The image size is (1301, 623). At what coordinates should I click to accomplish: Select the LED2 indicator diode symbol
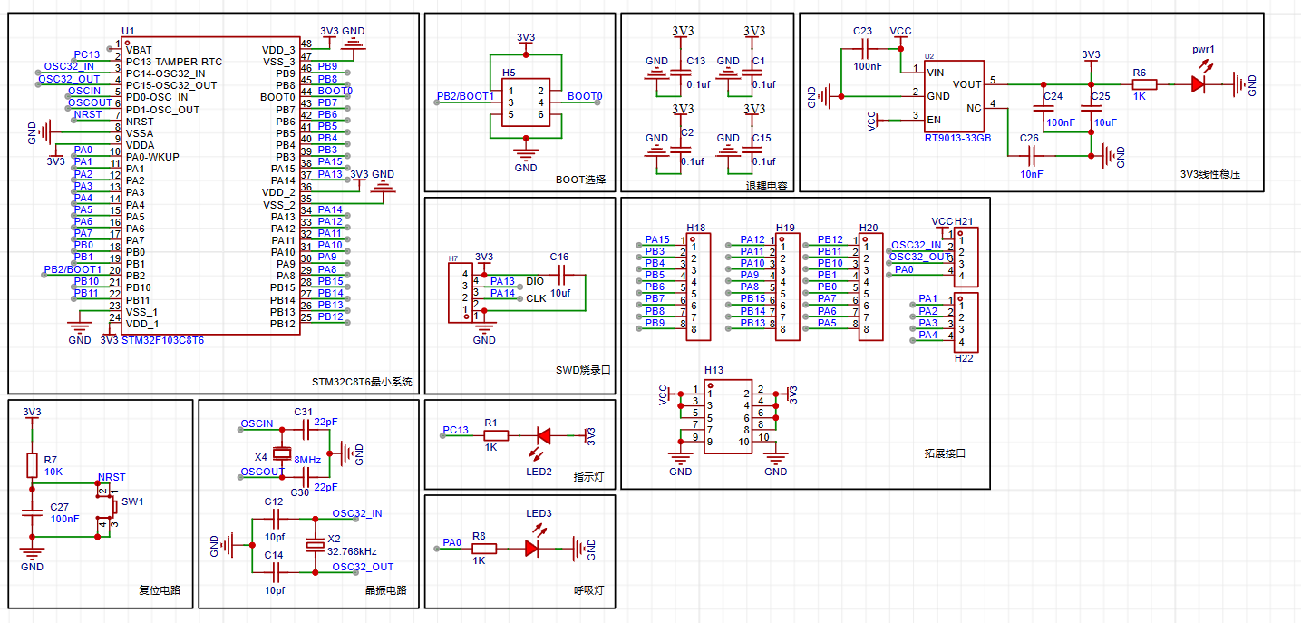(544, 435)
